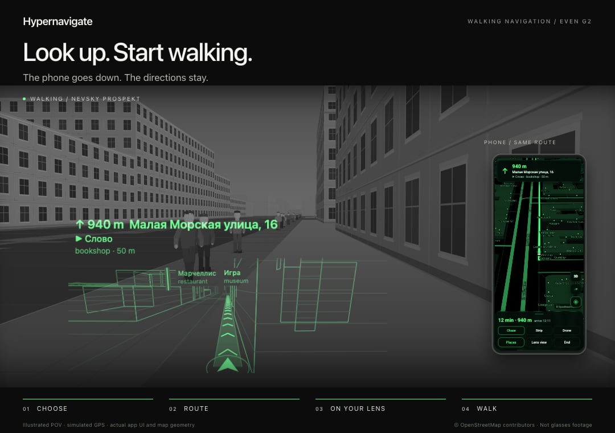Tap the 3D view button on phone map
The width and height of the screenshot is (615, 433).
pyautogui.click(x=575, y=276)
